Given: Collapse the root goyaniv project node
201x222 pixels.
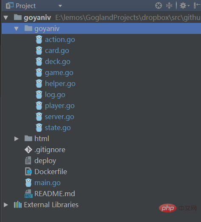Looking at the screenshot, I should (x=6, y=18).
